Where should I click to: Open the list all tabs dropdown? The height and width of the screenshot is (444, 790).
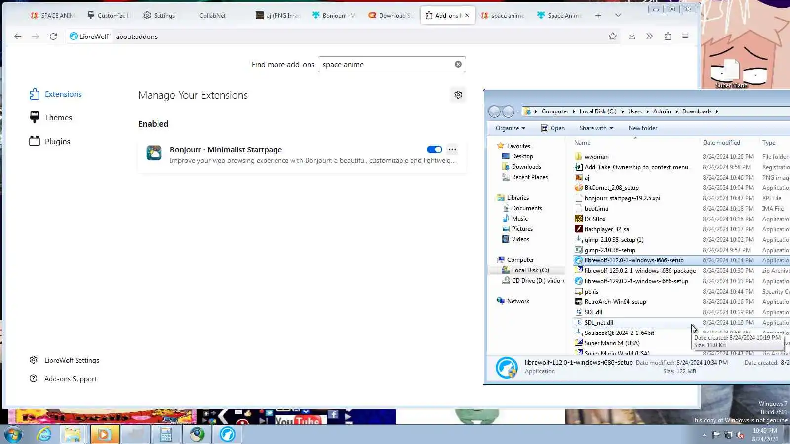coord(618,15)
